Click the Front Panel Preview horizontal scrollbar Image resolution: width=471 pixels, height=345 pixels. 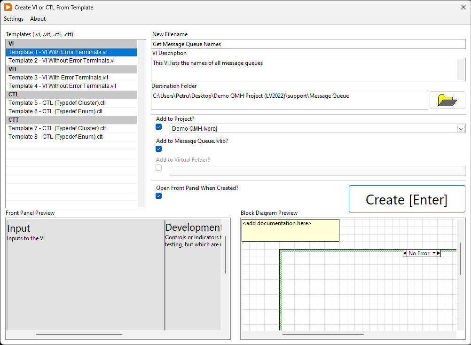click(x=80, y=335)
